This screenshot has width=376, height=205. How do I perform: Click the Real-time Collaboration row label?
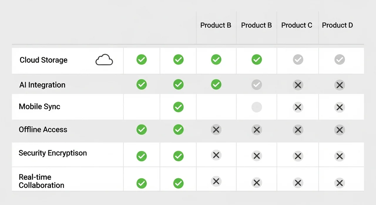tap(41, 181)
